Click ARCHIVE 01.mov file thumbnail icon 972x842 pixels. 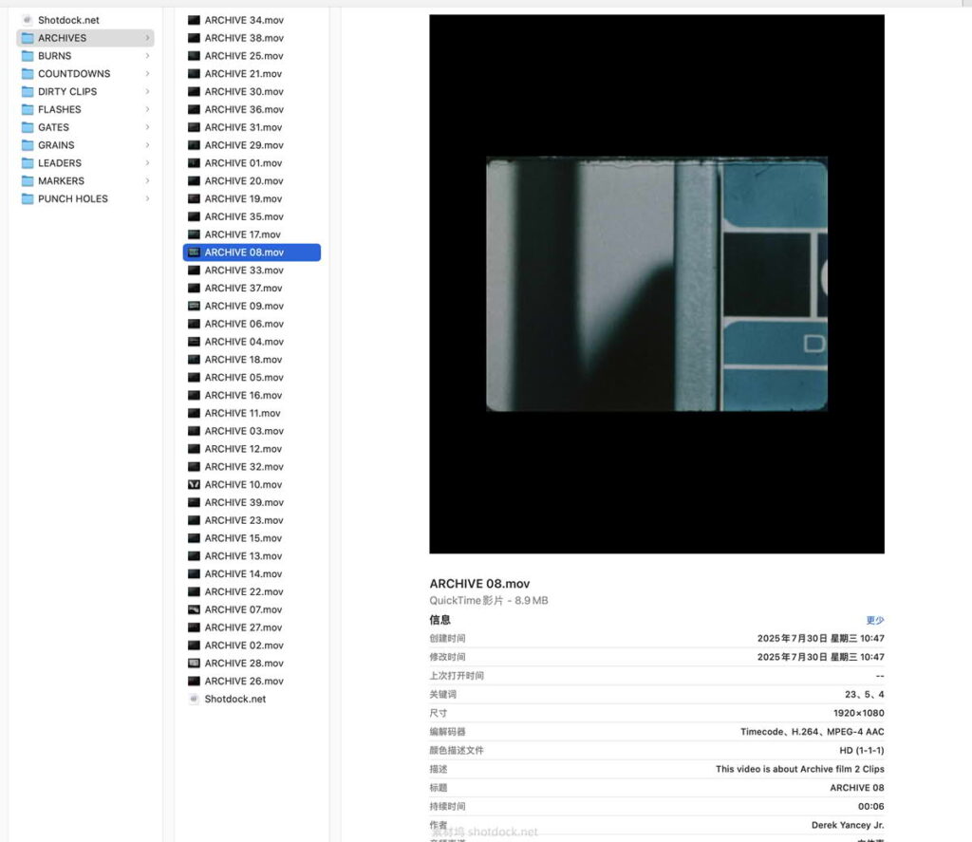coord(194,163)
